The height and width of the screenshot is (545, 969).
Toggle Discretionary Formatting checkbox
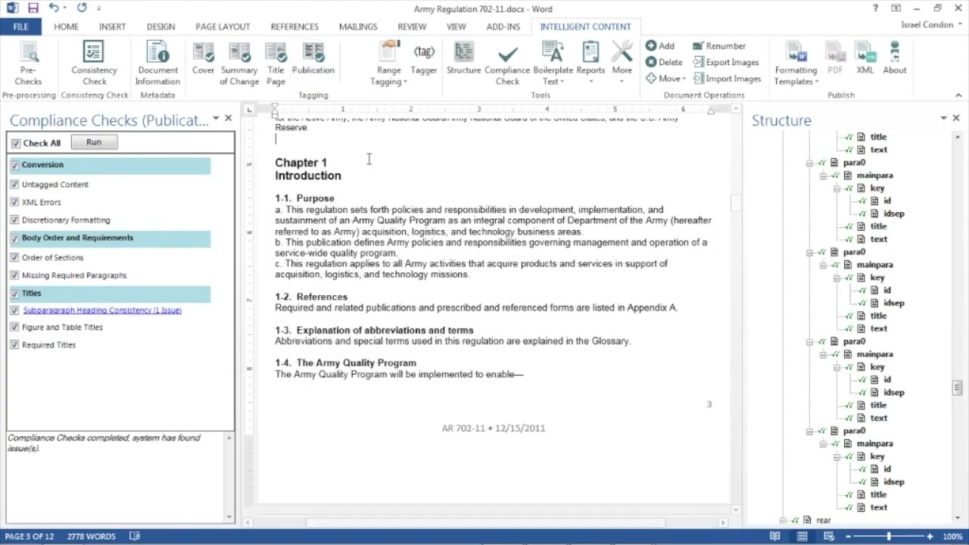[x=14, y=220]
